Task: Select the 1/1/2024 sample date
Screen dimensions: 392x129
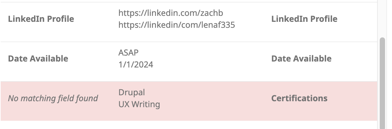Action: (136, 64)
